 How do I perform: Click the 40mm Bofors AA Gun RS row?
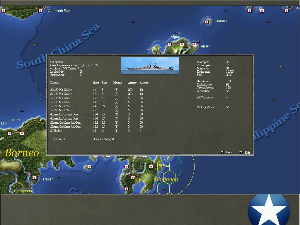pyautogui.click(x=97, y=114)
